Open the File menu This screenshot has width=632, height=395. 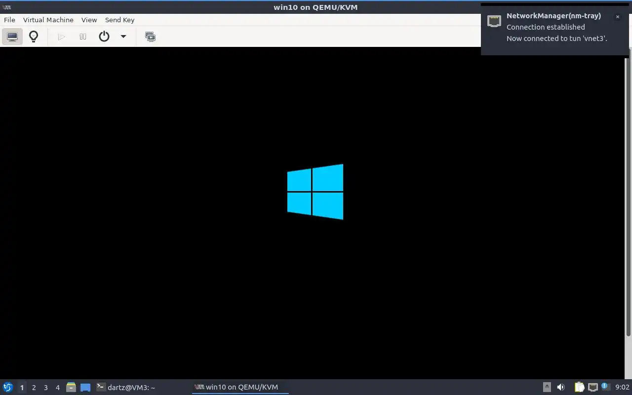coord(9,20)
